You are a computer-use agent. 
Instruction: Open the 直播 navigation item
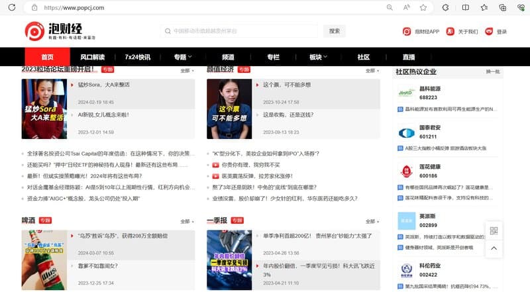[409, 57]
